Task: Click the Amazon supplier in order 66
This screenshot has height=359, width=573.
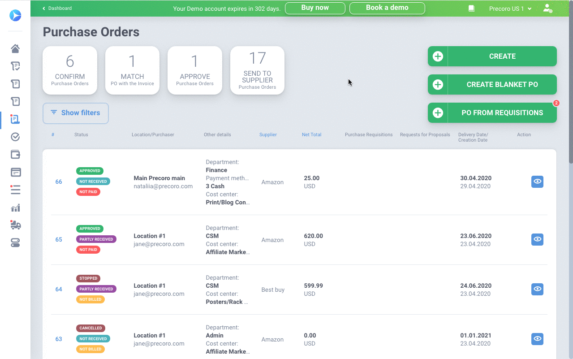Action: tap(272, 182)
